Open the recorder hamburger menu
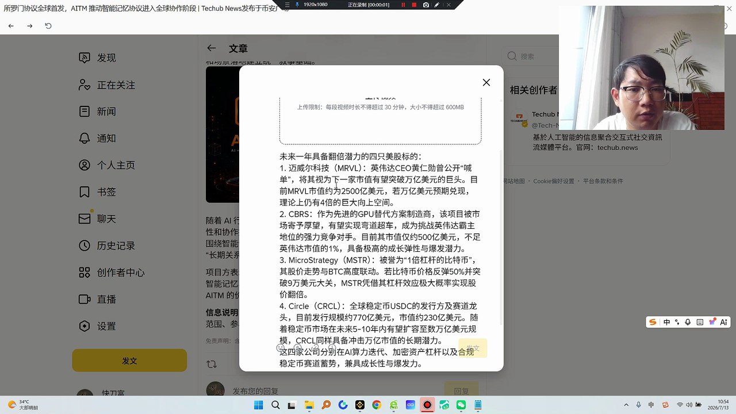Viewport: 736px width, 414px height. coord(286,5)
